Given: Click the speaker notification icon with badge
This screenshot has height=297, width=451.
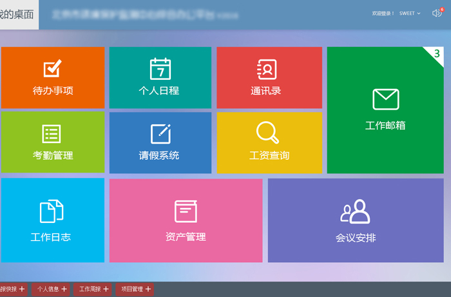Looking at the screenshot, I should (x=436, y=14).
